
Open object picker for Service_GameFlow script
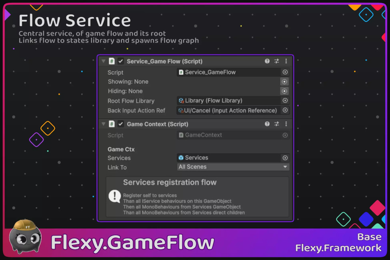pos(285,72)
